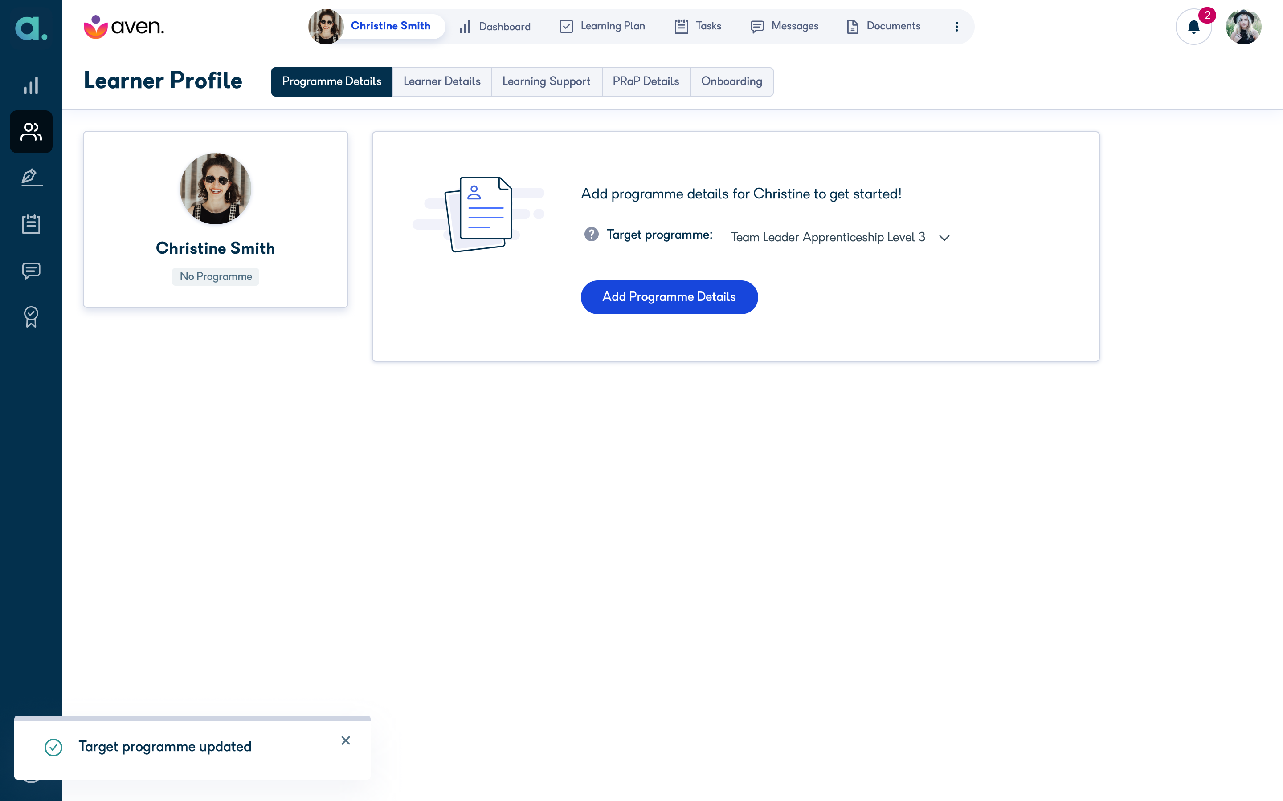1283x801 pixels.
Task: Open the three-dot more options menu
Action: coord(956,27)
